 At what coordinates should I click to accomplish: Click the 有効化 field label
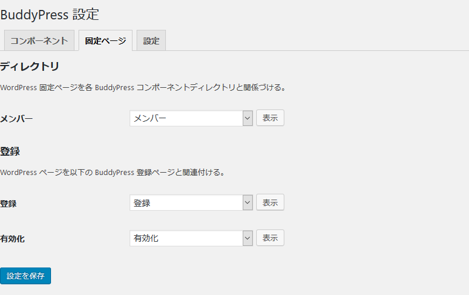(x=12, y=239)
